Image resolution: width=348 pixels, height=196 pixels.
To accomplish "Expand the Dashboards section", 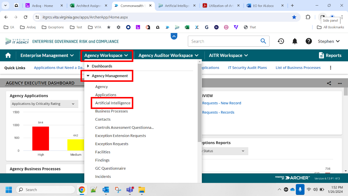I will tap(99, 66).
